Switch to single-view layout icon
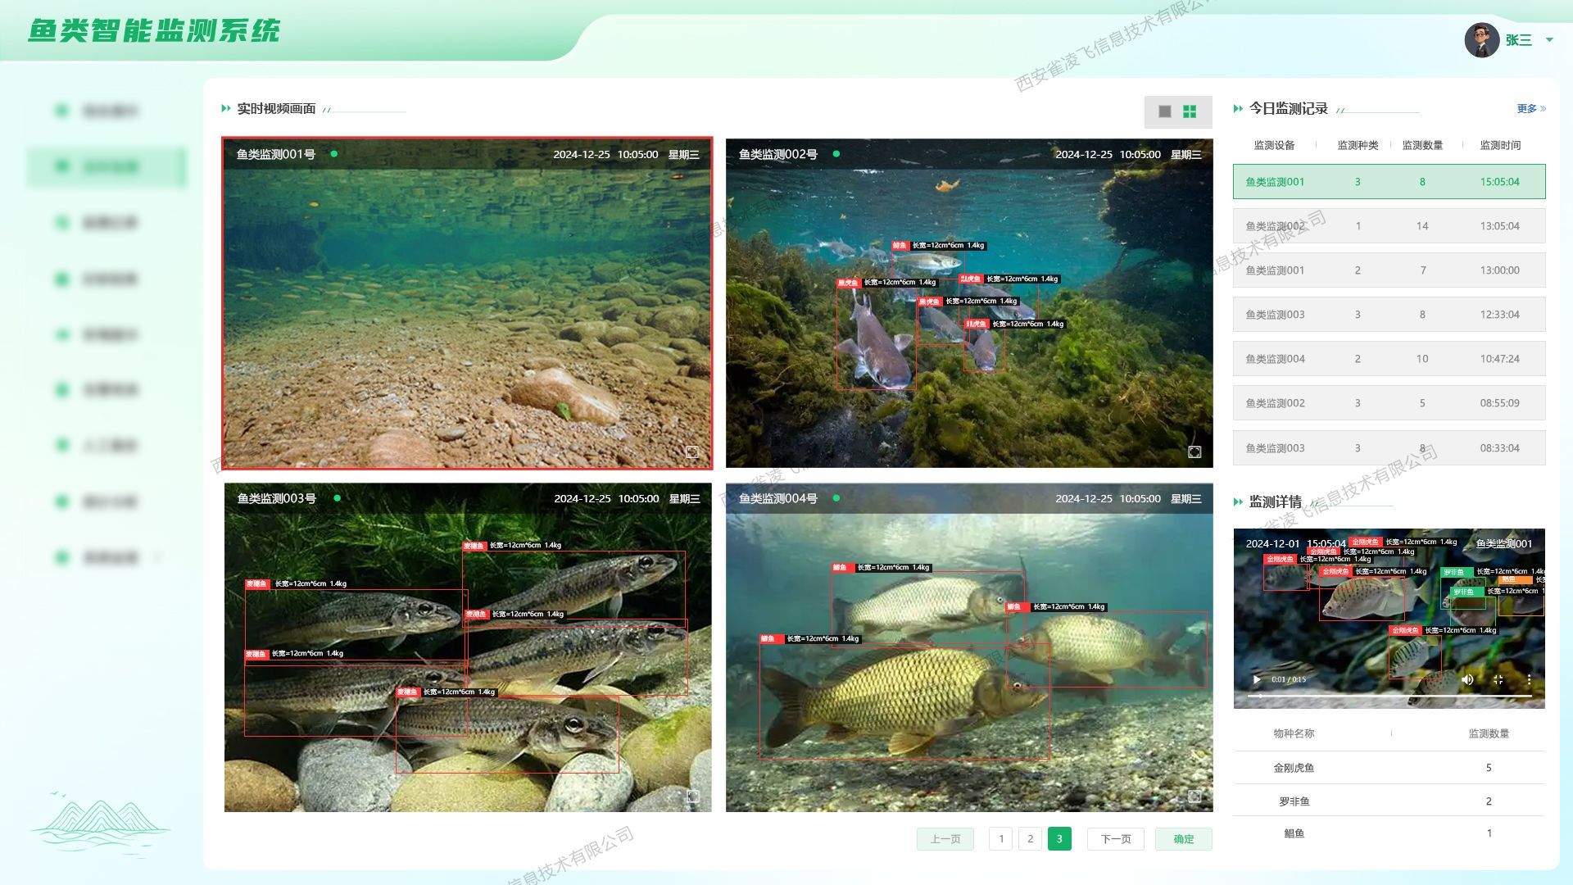The height and width of the screenshot is (885, 1573). pyautogui.click(x=1164, y=111)
